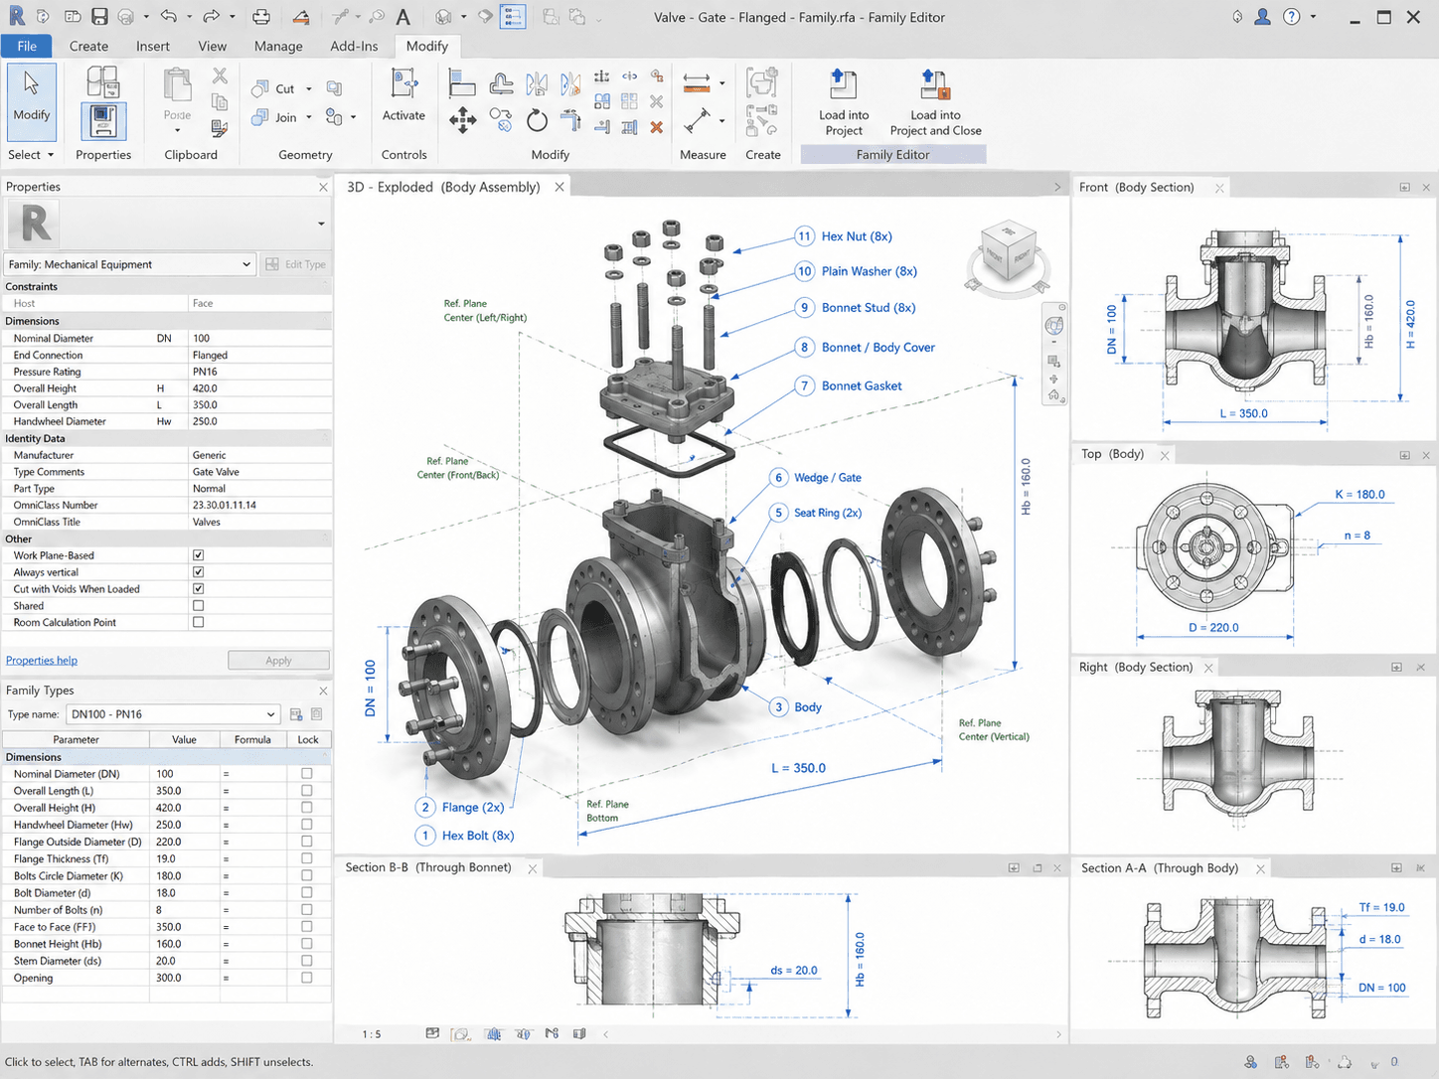Select the Offset tool icon
Image resolution: width=1439 pixels, height=1079 pixels.
502,83
